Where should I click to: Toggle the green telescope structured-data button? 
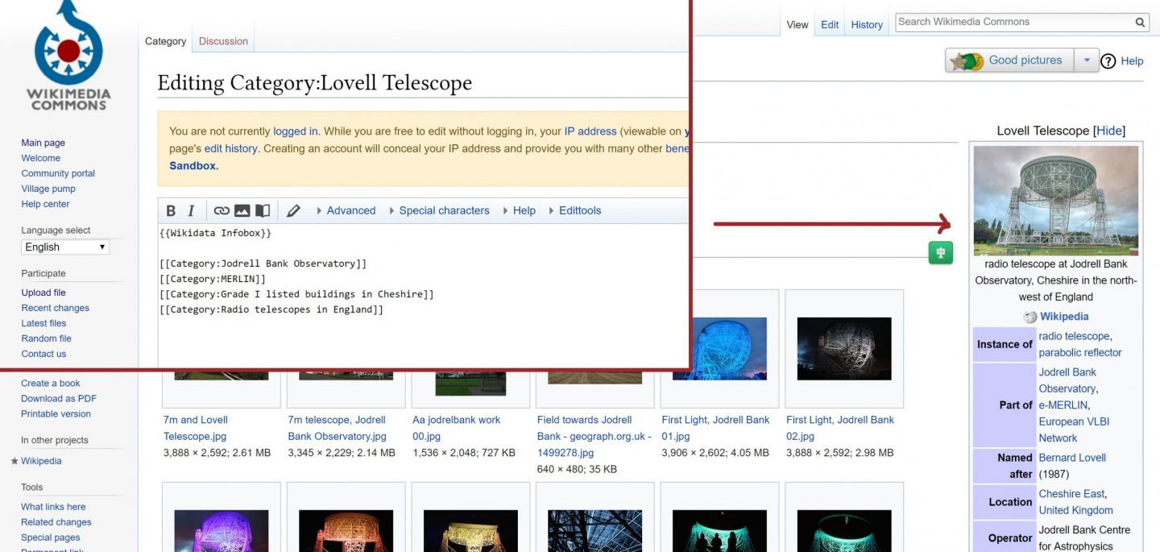click(940, 252)
